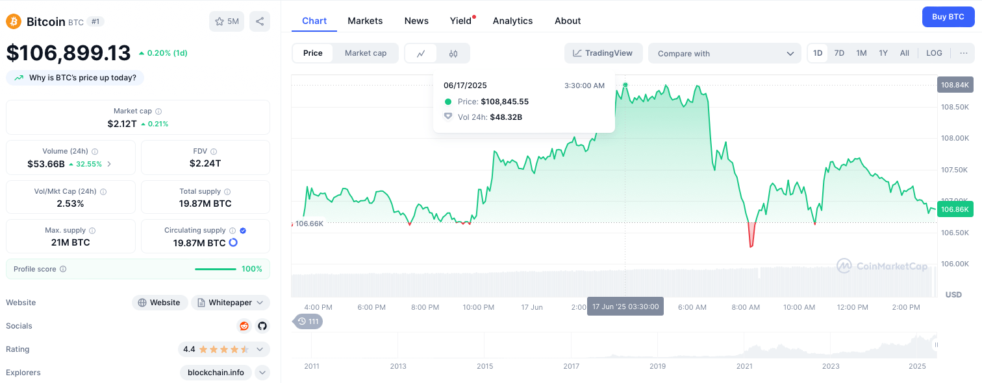The image size is (982, 383).
Task: Open the GitHub social icon
Action: tap(262, 326)
